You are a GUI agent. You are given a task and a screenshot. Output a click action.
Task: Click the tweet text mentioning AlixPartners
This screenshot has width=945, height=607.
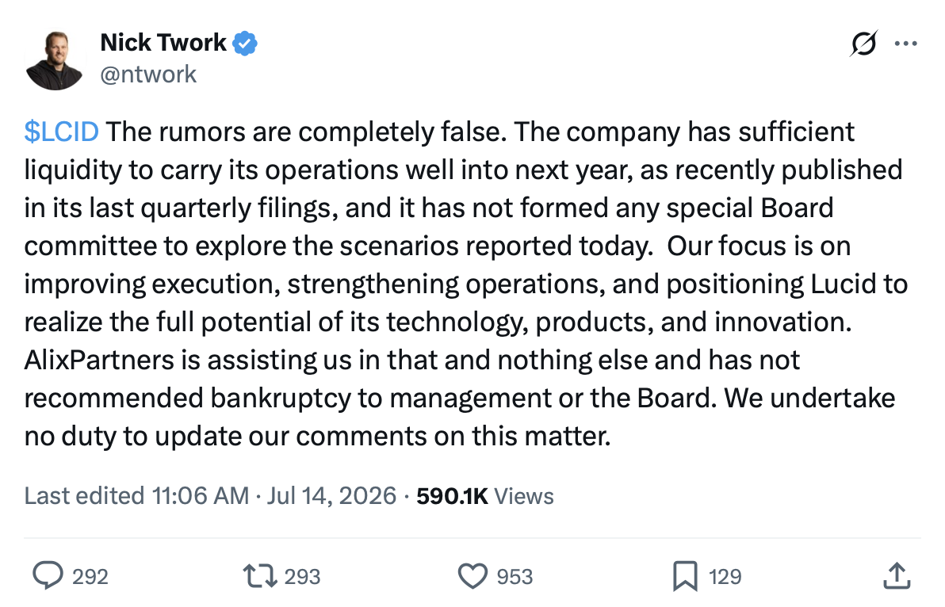pos(466,284)
